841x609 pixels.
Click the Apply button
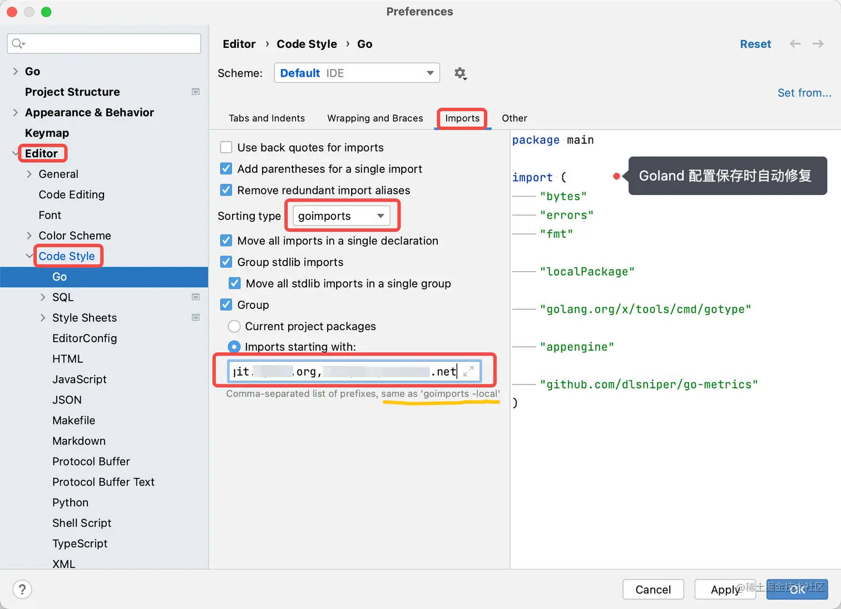point(725,590)
